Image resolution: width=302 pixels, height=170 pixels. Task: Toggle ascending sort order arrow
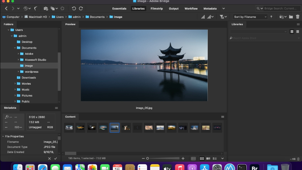click(x=271, y=17)
